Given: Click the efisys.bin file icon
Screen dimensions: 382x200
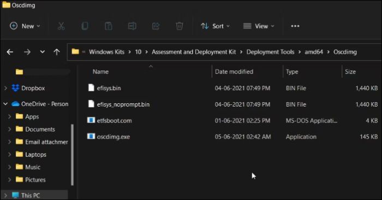Looking at the screenshot, I should (x=91, y=87).
